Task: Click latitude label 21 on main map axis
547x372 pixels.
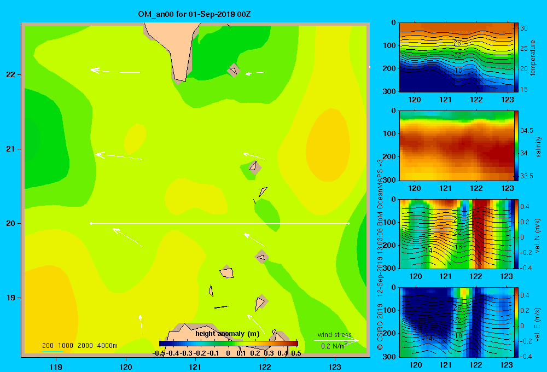Action: [11, 149]
